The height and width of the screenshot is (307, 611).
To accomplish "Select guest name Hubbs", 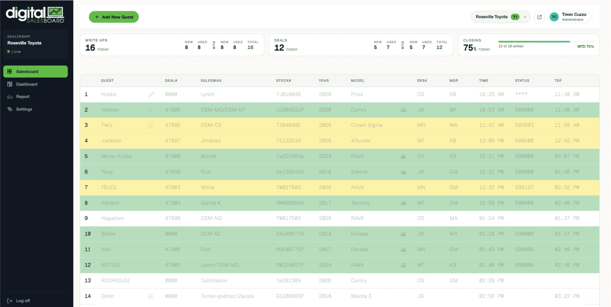I will (x=109, y=94).
